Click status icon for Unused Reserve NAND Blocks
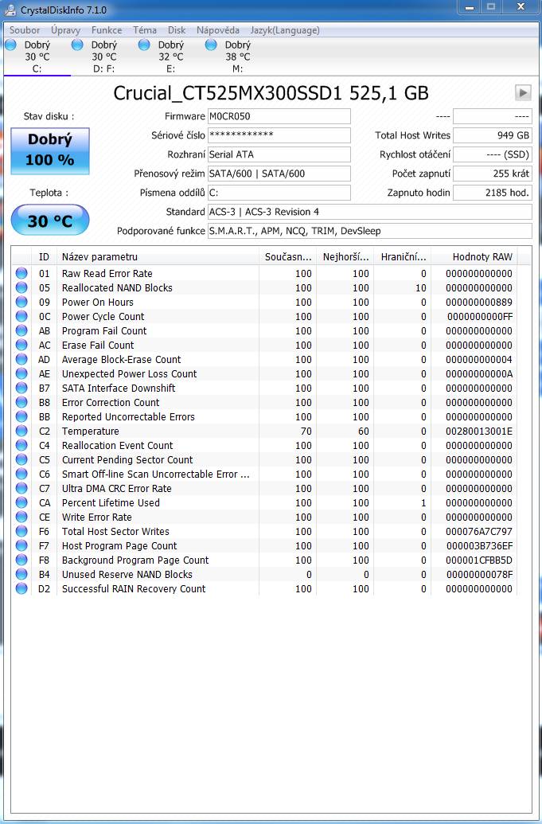Screen dimensions: 542x824 point(21,574)
